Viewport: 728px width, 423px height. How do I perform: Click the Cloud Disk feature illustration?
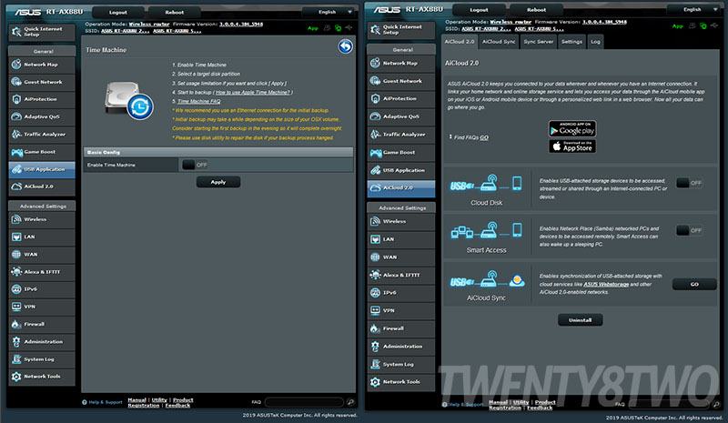click(486, 184)
